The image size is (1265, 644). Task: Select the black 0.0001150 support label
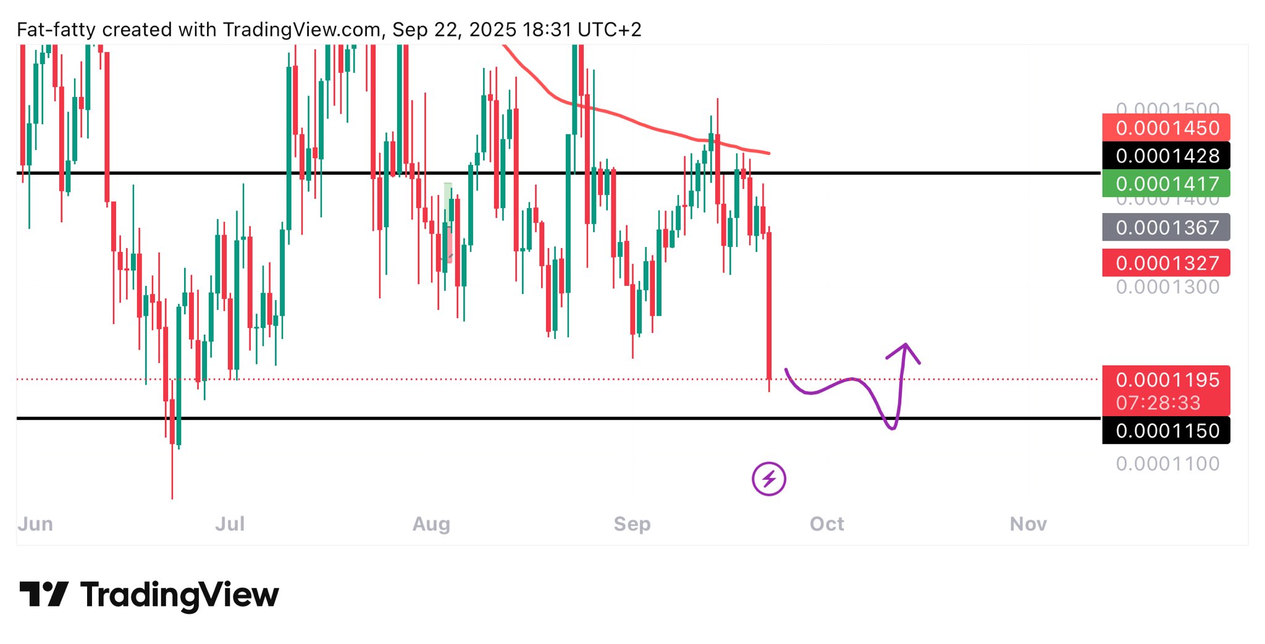1166,430
